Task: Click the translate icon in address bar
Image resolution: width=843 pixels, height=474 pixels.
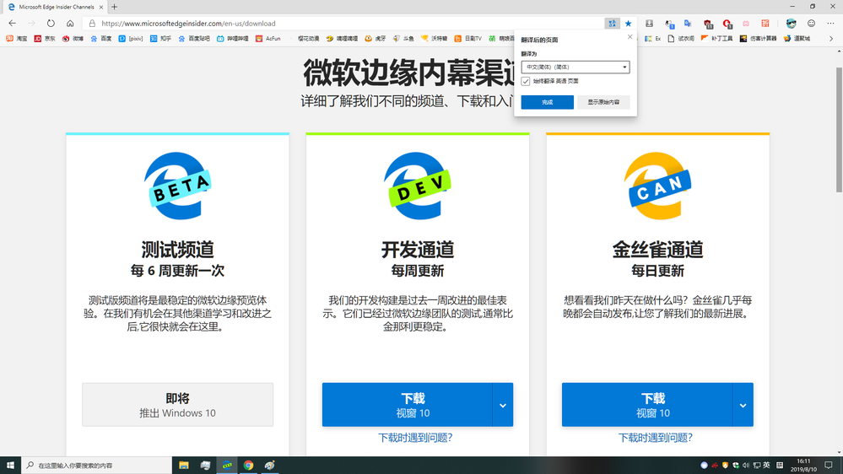Action: coord(612,24)
